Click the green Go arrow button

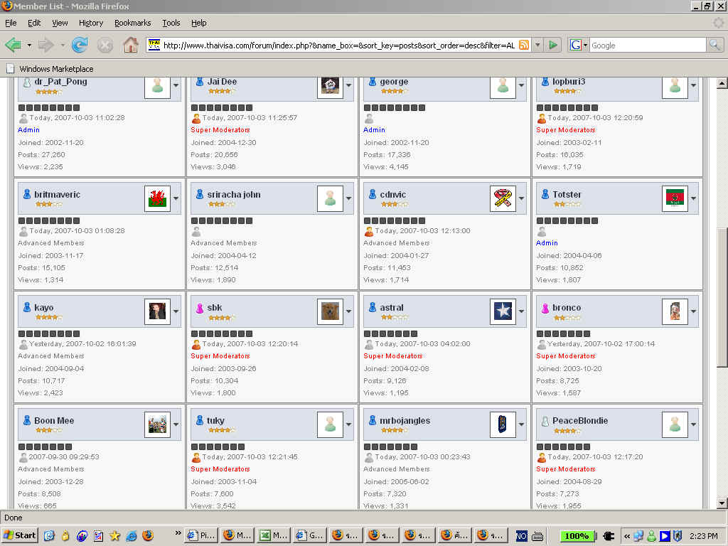[554, 45]
